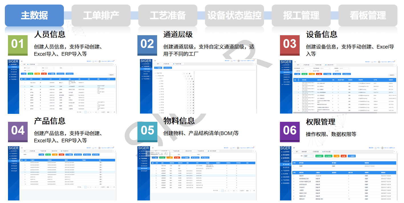
Task: Select the 主数据 step tab
Action: 34,16
